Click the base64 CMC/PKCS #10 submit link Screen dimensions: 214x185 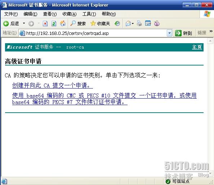pos(104,99)
